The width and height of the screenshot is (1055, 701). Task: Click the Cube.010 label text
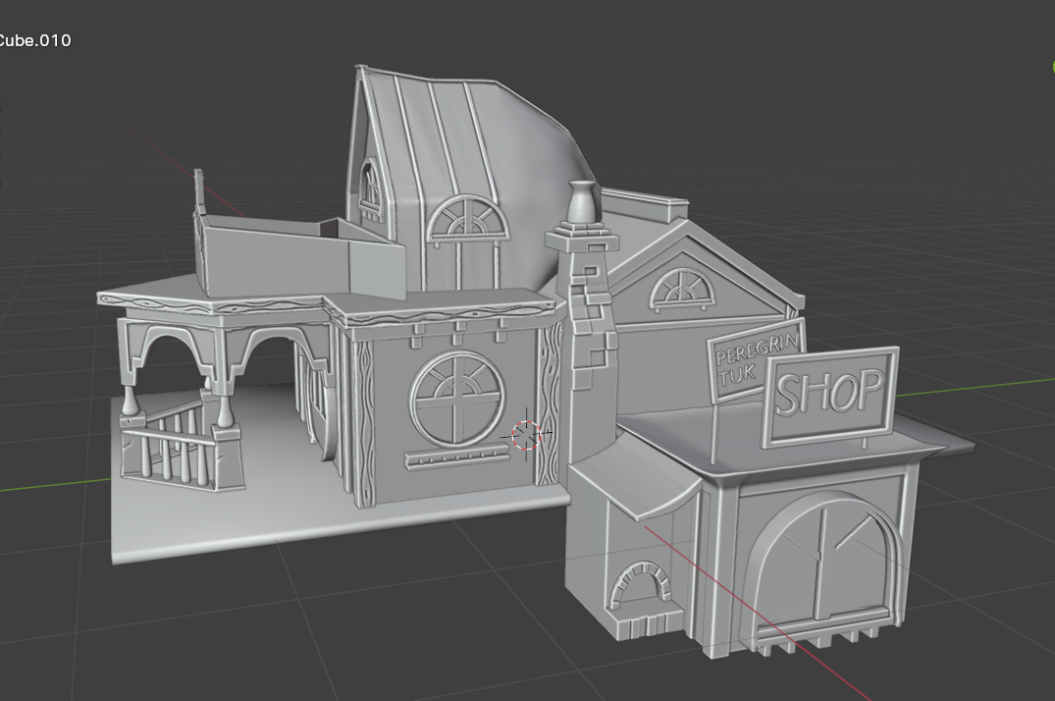click(35, 41)
